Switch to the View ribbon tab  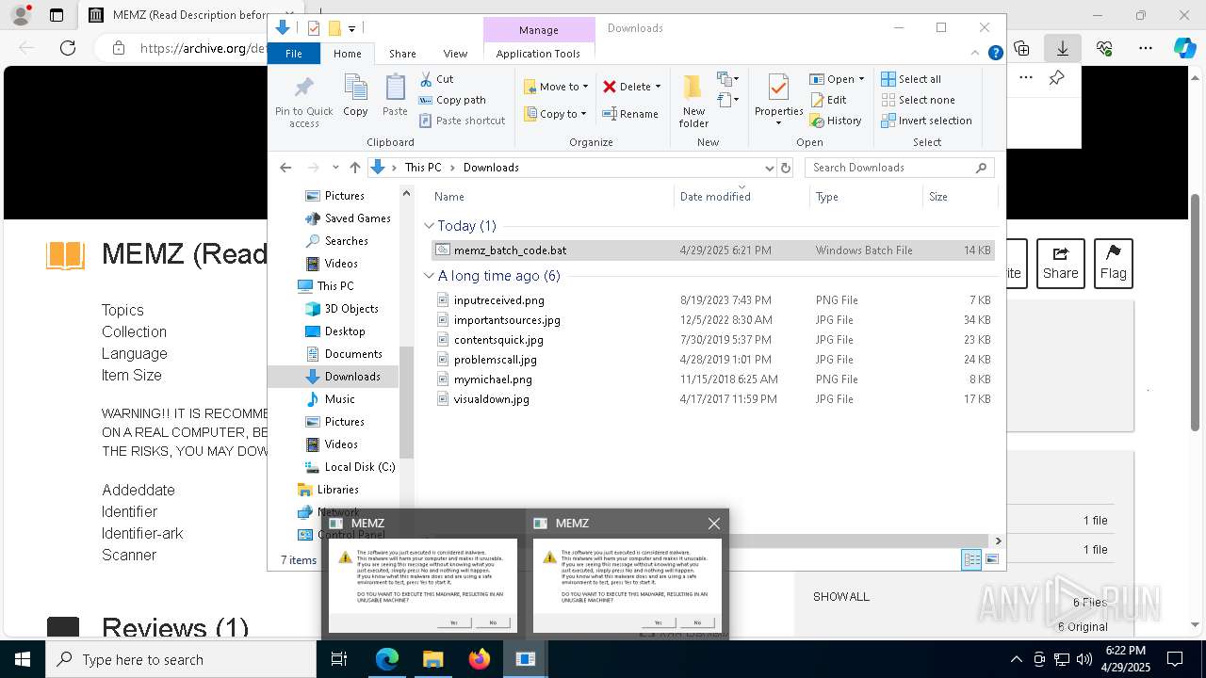coord(455,54)
